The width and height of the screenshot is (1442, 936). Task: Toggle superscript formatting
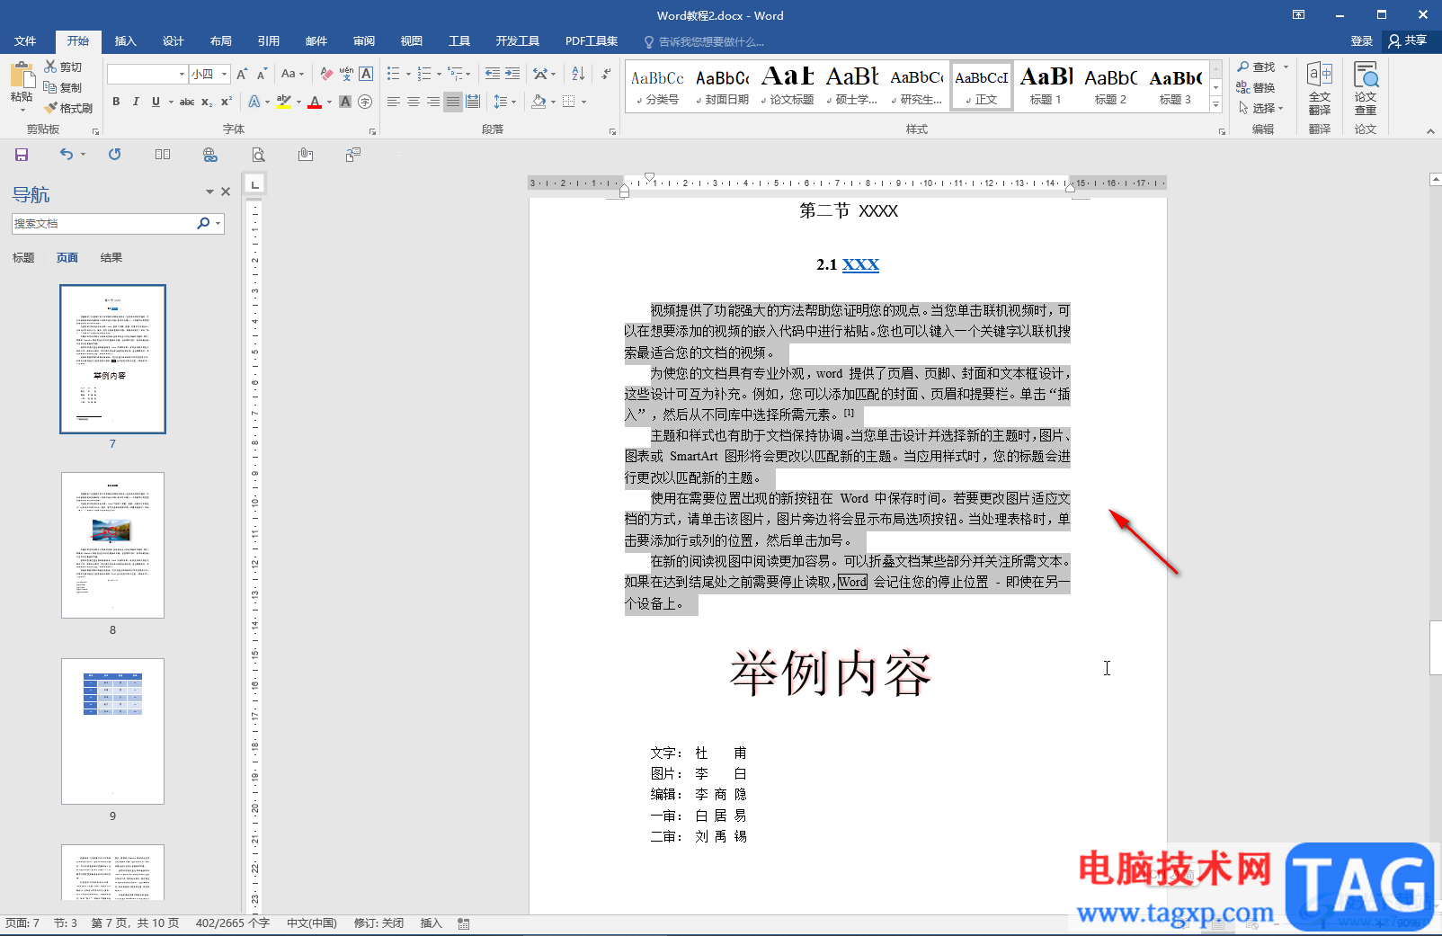tap(227, 102)
